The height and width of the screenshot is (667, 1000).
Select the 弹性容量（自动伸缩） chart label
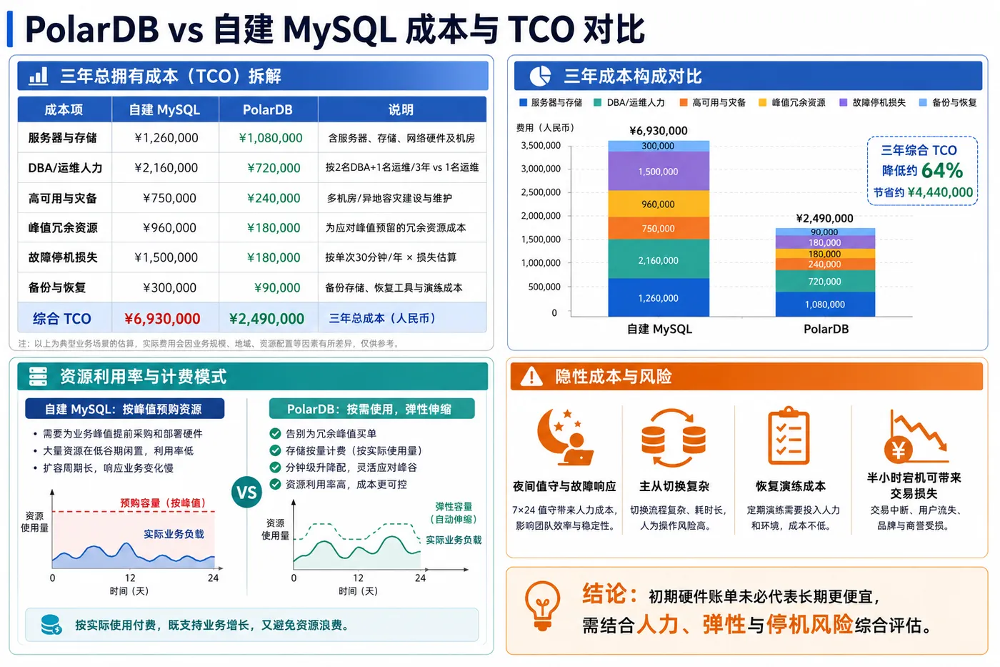pos(453,513)
